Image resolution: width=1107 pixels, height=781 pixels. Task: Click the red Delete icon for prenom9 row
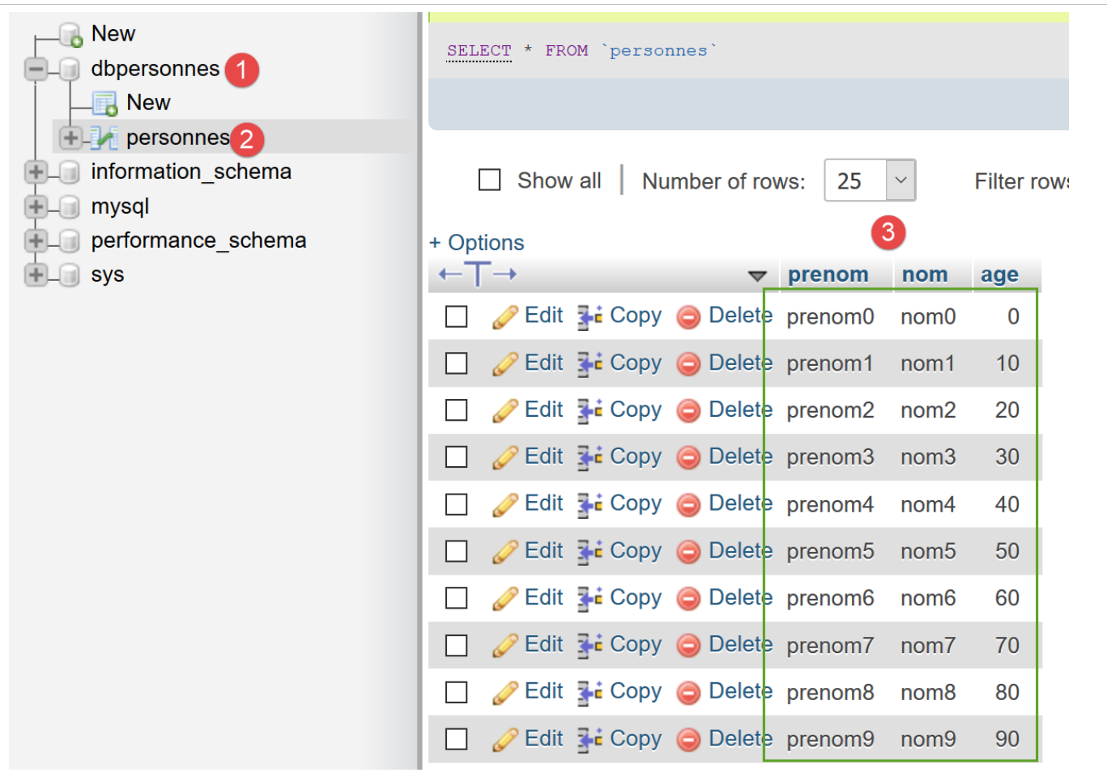pyautogui.click(x=688, y=740)
